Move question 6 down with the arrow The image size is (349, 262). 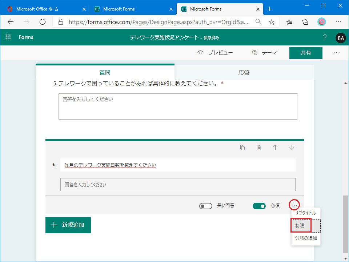292,148
